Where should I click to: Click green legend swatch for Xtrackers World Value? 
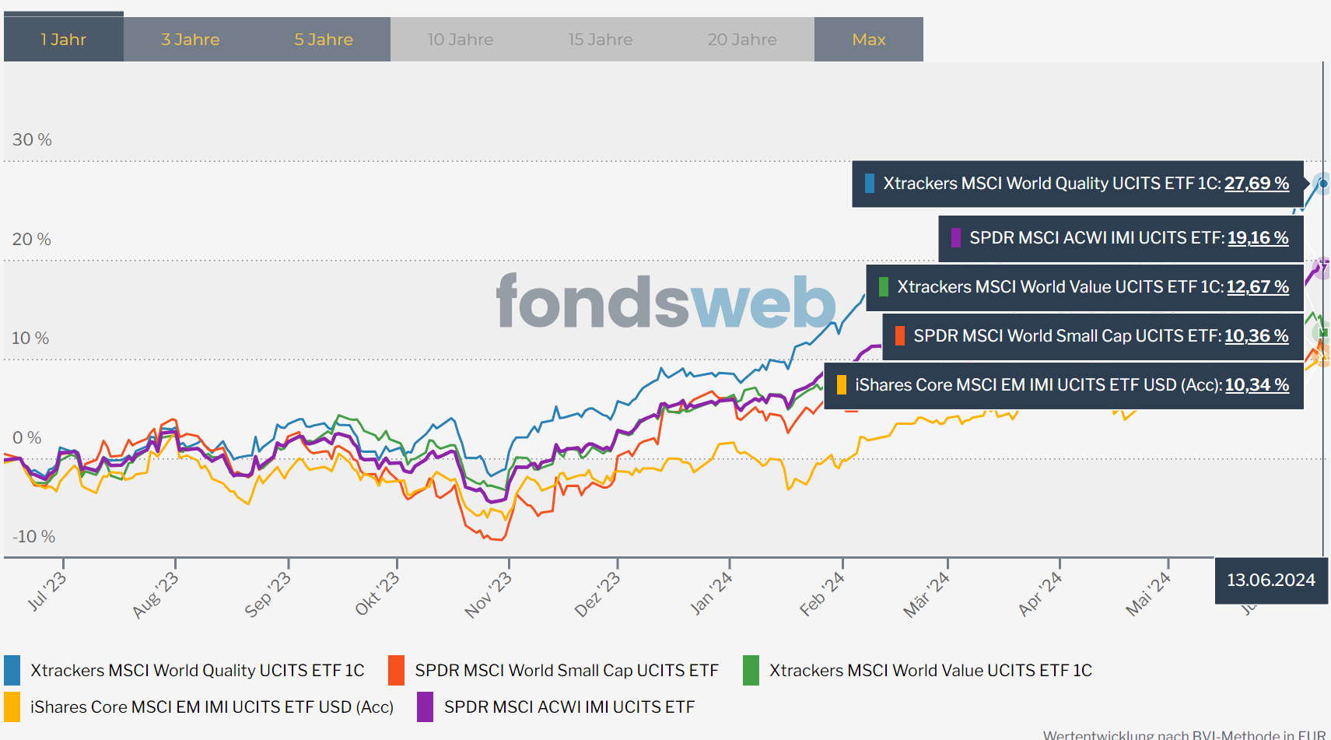tap(751, 670)
